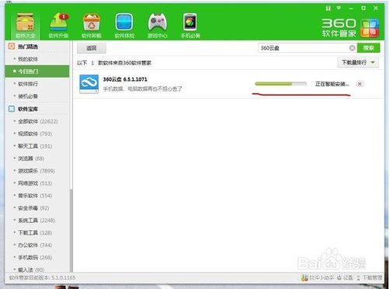
Task: Open 软件卸载 uninstall basket icon
Action: point(92,26)
